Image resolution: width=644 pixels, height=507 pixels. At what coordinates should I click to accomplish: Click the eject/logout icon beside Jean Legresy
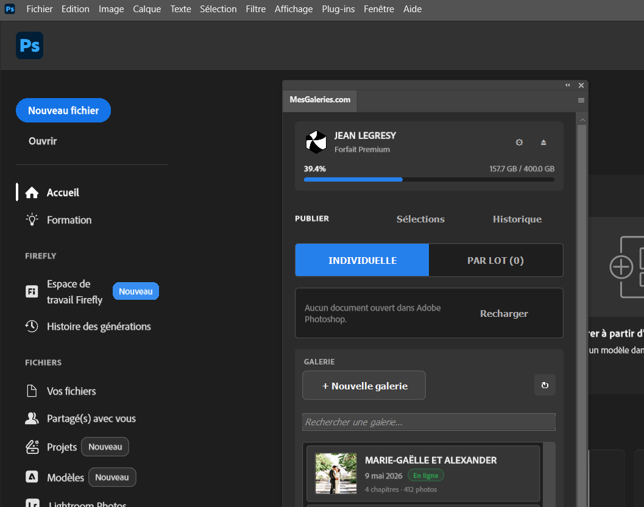point(543,142)
